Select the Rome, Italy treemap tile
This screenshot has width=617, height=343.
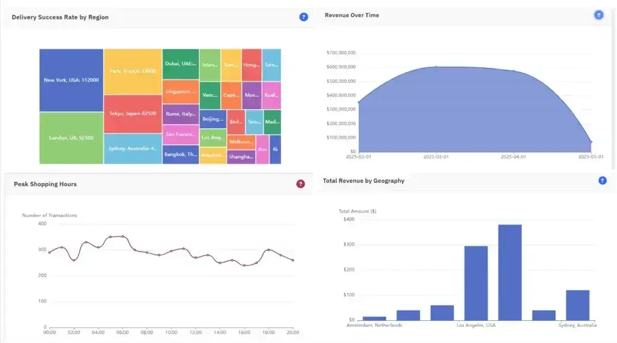click(x=181, y=114)
